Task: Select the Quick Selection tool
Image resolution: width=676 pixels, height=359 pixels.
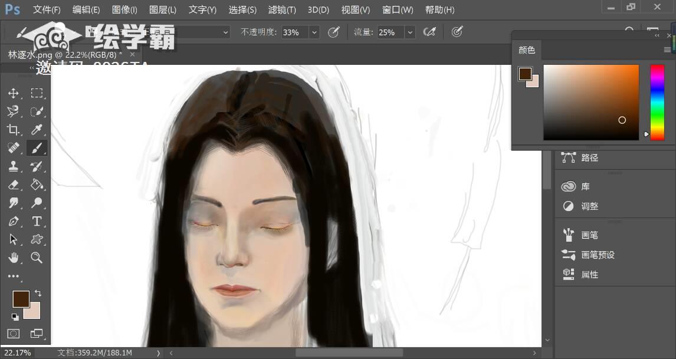Action: [37, 111]
